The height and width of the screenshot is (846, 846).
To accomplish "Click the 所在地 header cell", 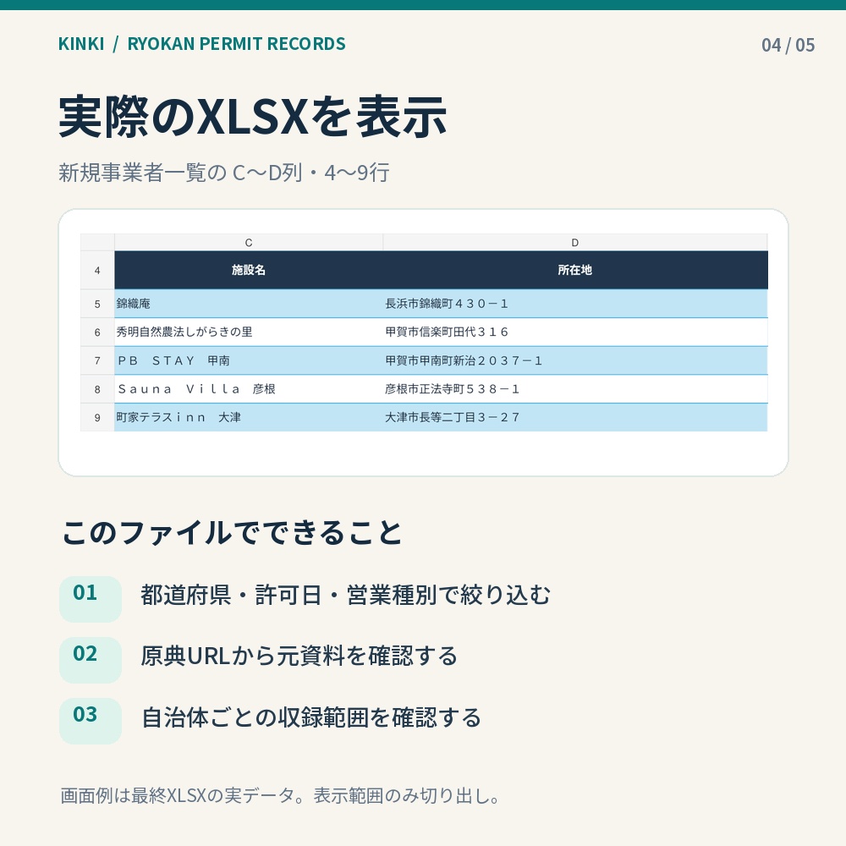I will (575, 271).
